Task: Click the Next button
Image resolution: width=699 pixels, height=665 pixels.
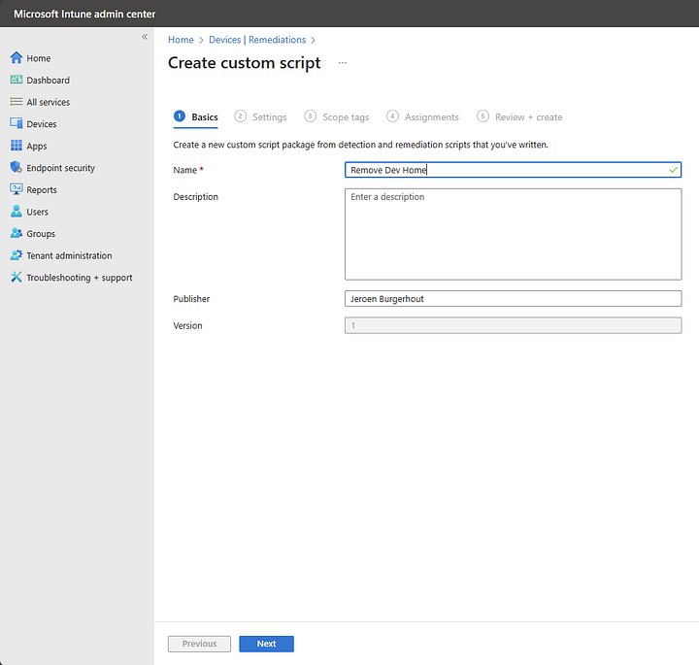Action: tap(266, 644)
